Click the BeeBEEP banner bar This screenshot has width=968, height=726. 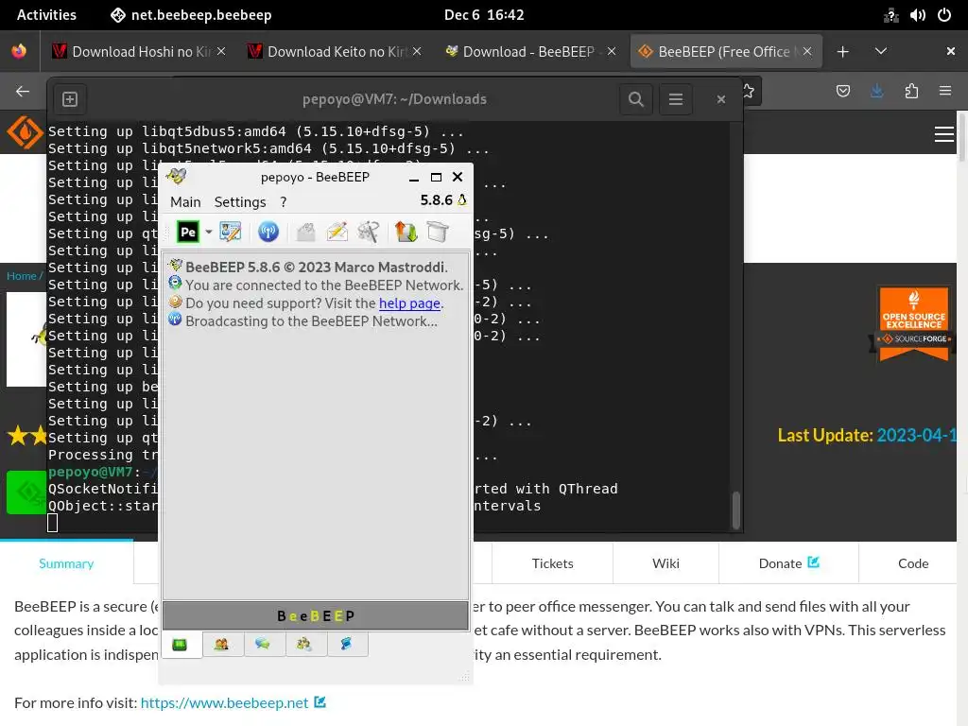click(x=316, y=615)
